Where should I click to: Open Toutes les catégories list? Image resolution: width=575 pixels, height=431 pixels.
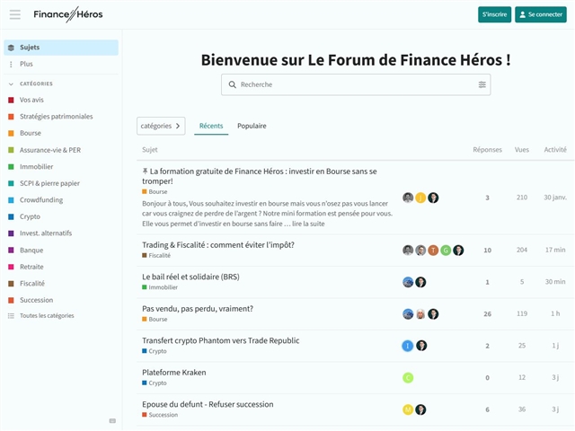coord(47,315)
